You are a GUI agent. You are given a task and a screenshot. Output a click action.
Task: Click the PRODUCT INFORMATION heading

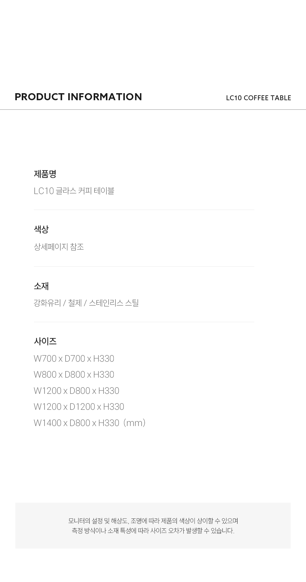pyautogui.click(x=78, y=97)
